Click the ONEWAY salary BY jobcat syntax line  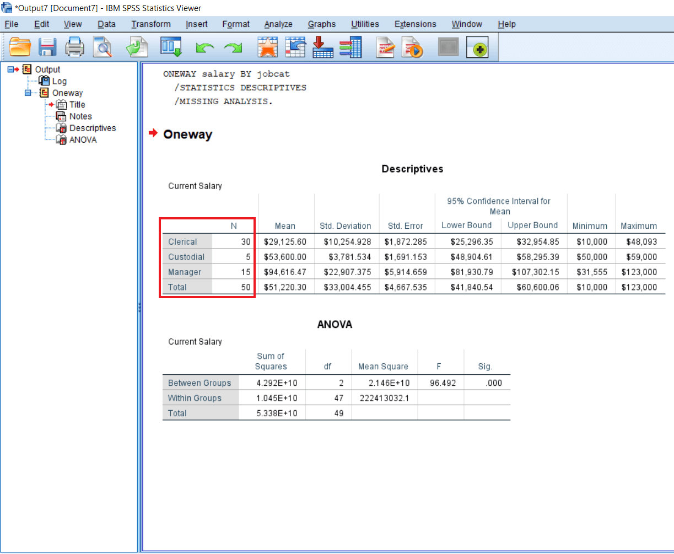tap(227, 74)
